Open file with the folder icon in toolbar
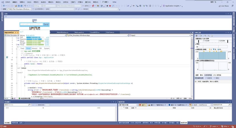Viewport: 236px width, 128px height. 16,6
